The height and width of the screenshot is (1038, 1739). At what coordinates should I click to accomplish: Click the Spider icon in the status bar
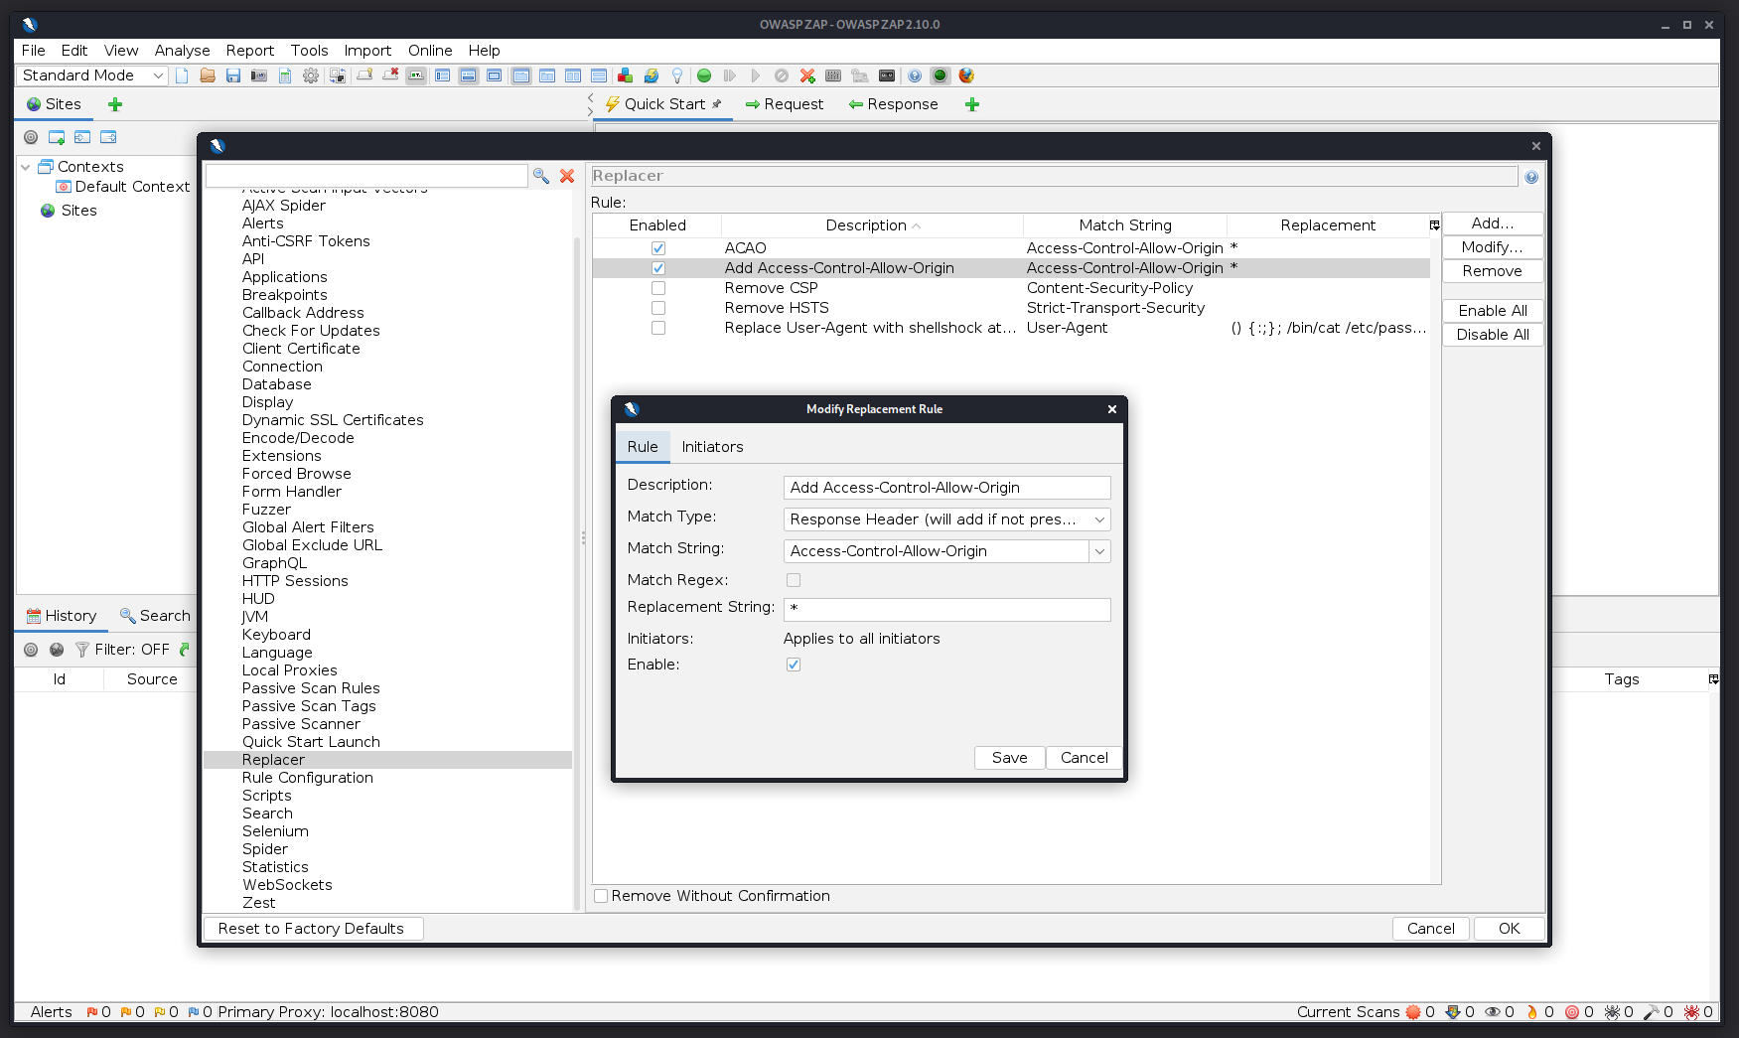1611,1011
